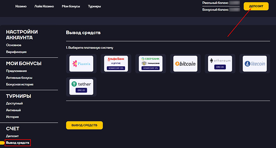
Task: Open Бонусная история link
Action: pos(19,85)
